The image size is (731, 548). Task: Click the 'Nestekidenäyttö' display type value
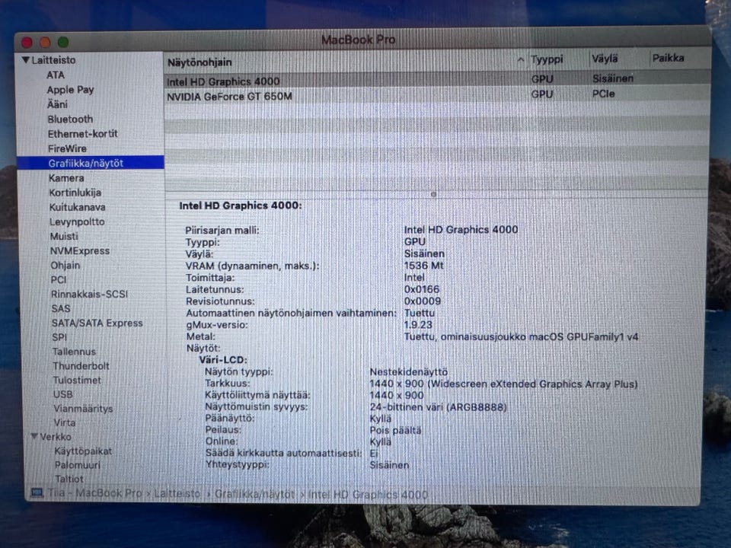(x=409, y=372)
